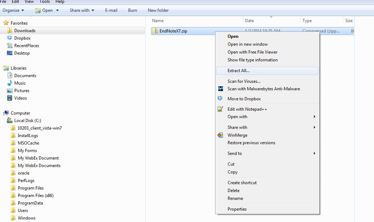374x222 pixels.
Task: Click the Burn toolbar button
Action: click(x=132, y=10)
